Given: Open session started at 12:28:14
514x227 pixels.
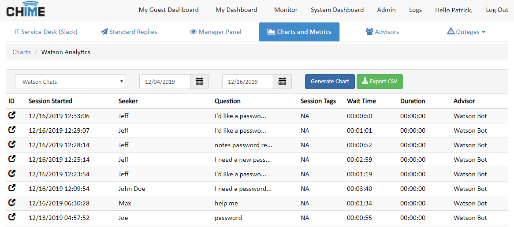Looking at the screenshot, I should (x=12, y=144).
